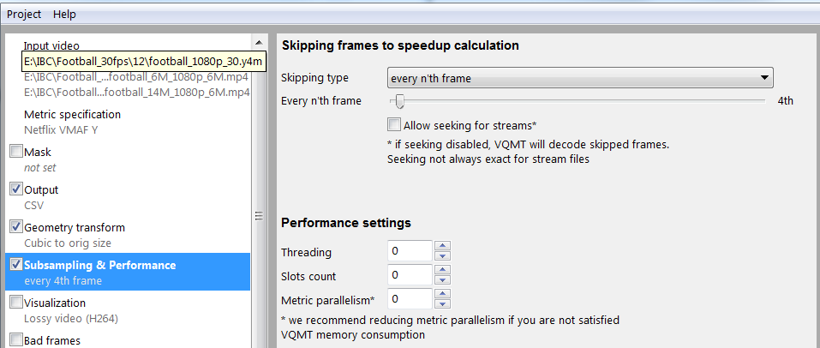Increase Slots count with up arrow

click(442, 269)
